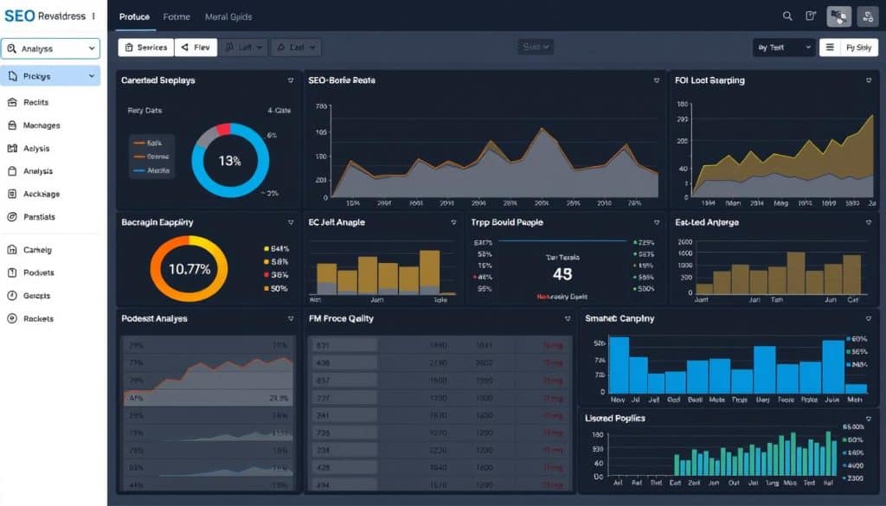This screenshot has height=506, width=886.
Task: Click the 43 value in Trpp Bould Peaple
Action: 562,274
